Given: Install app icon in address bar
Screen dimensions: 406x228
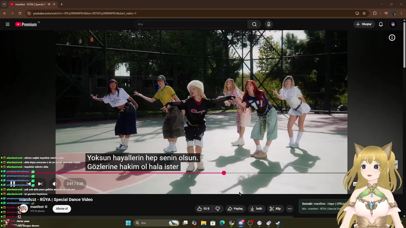Looking at the screenshot, I should click(357, 13).
